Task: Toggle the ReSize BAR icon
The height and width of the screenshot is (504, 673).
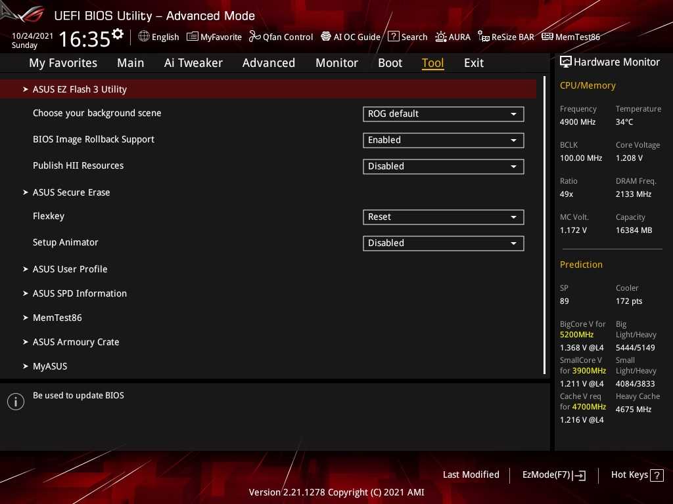Action: (x=483, y=37)
